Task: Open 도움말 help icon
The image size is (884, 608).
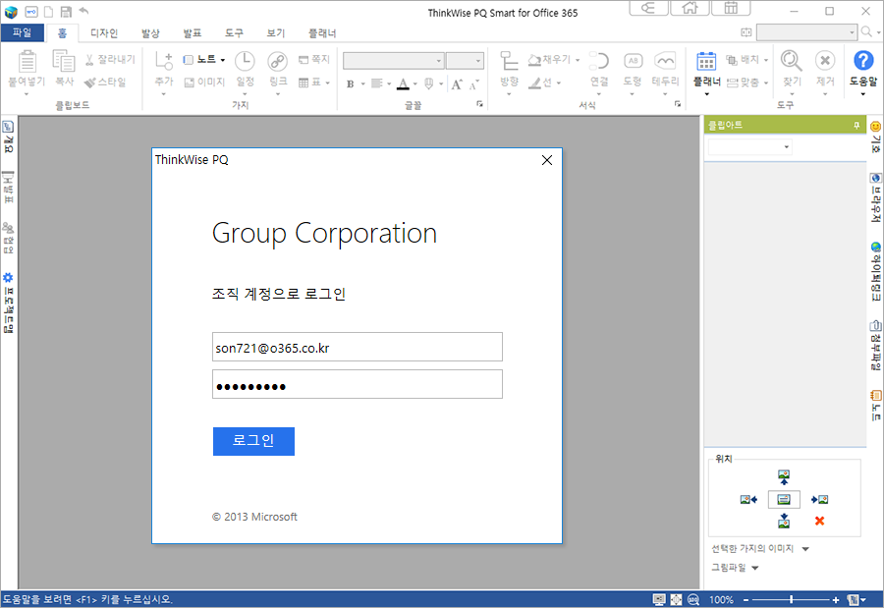Action: tap(863, 61)
